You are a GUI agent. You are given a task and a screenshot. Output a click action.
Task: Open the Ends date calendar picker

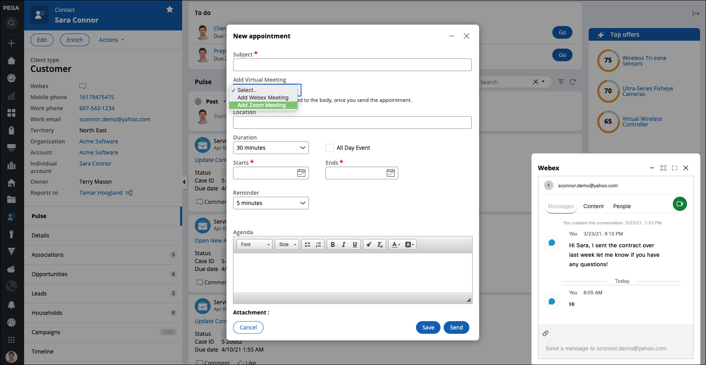pyautogui.click(x=390, y=173)
